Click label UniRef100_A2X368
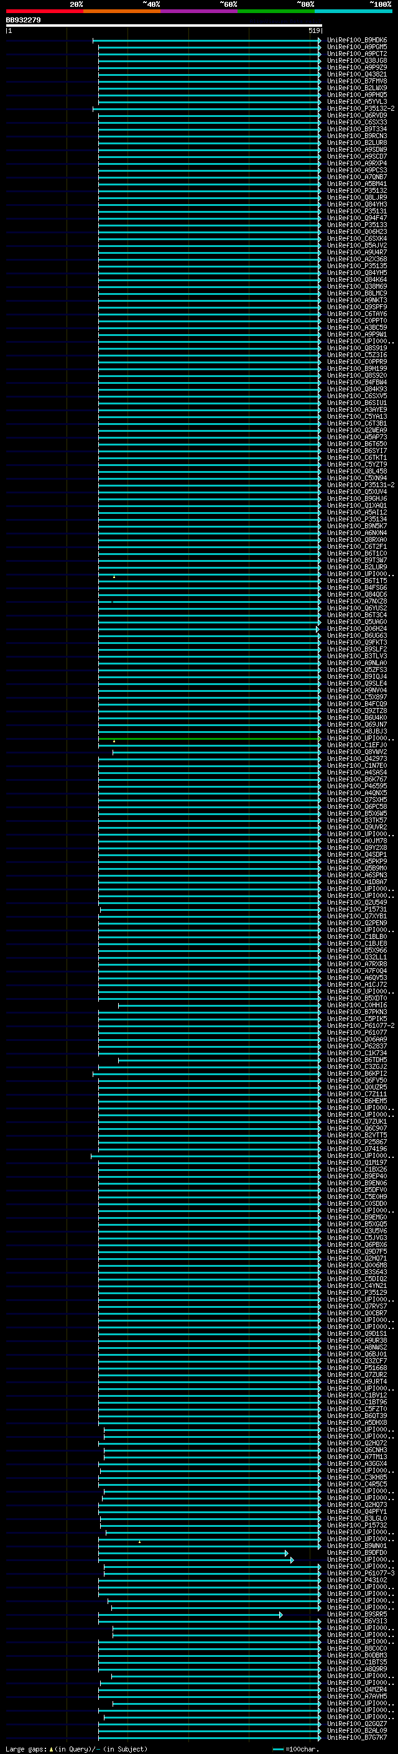Image resolution: width=398 pixels, height=1754 pixels. pyautogui.click(x=356, y=259)
